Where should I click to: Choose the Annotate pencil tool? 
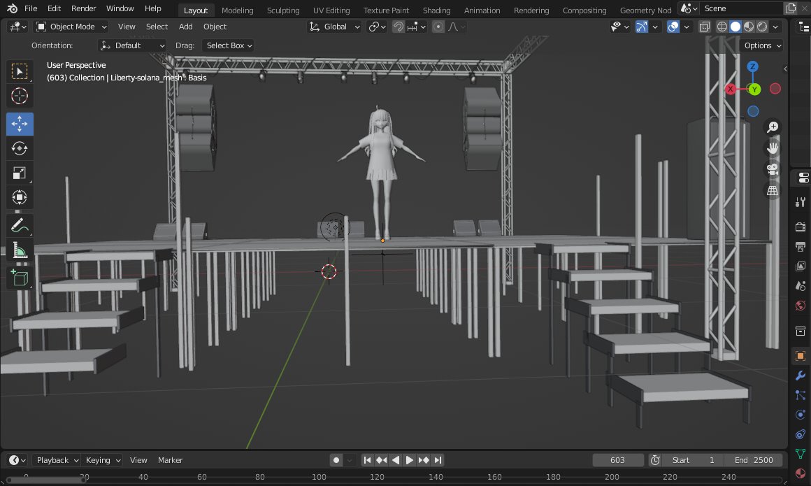[x=20, y=226]
